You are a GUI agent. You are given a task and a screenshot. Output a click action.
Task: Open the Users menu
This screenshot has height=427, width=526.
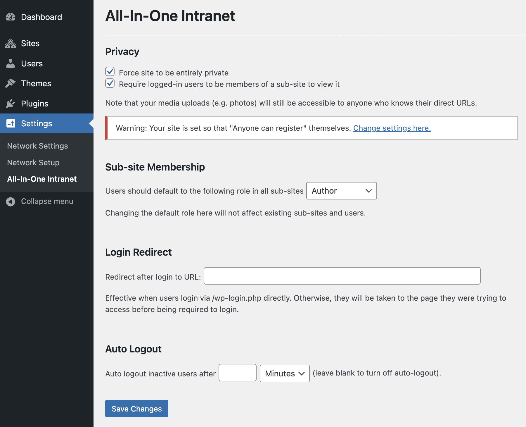point(47,63)
